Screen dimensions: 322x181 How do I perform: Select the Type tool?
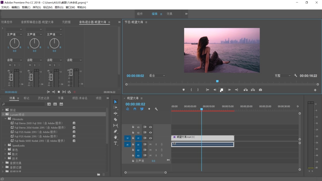coord(115,143)
